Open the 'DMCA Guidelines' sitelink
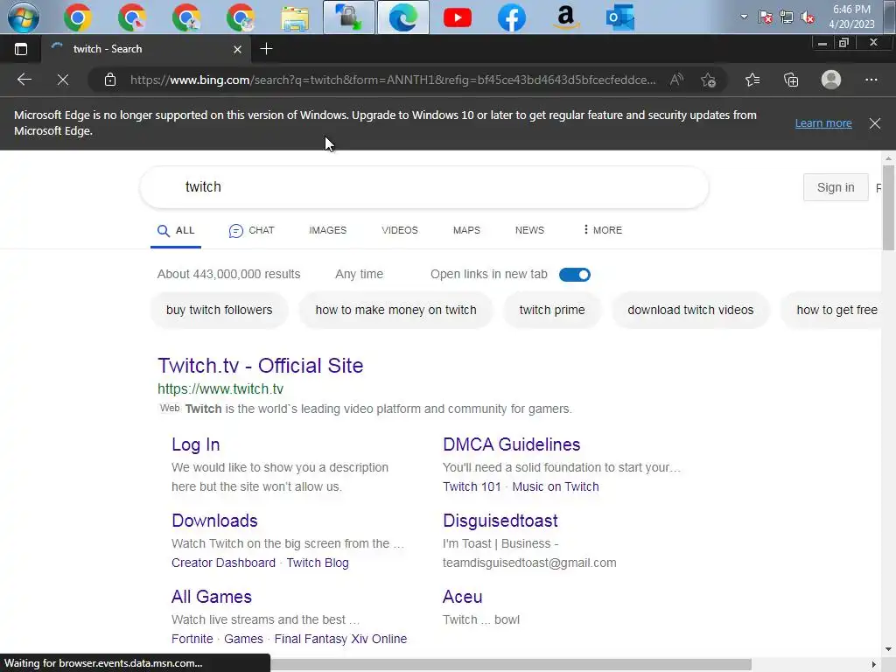This screenshot has height=672, width=896. tap(511, 444)
